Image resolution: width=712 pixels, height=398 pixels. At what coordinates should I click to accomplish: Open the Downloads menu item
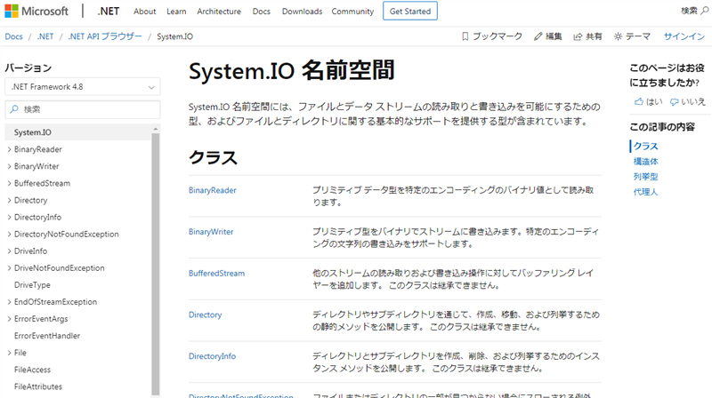(x=302, y=12)
